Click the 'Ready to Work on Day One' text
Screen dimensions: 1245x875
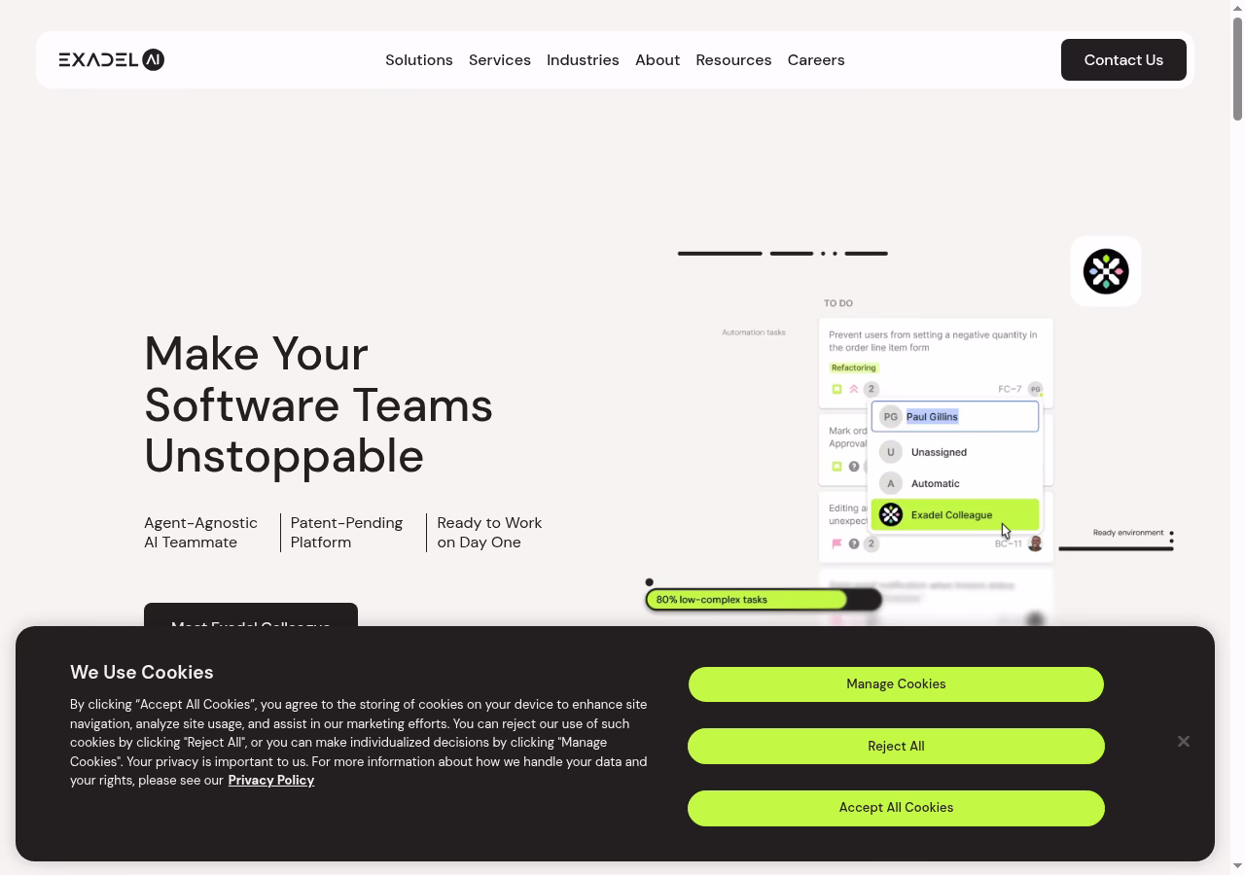[489, 533]
